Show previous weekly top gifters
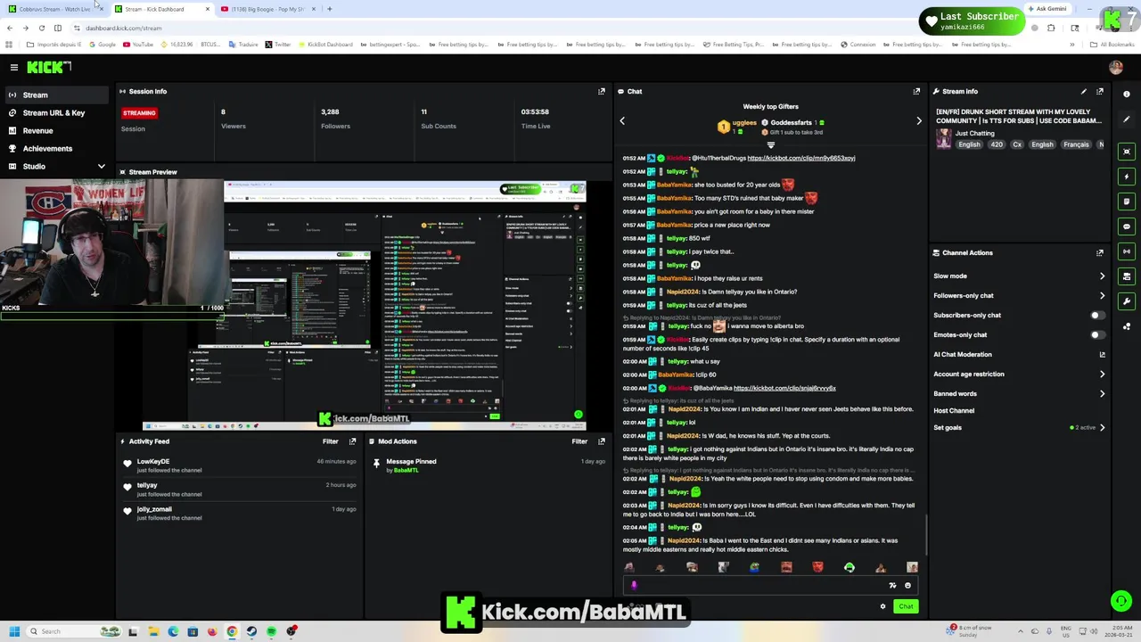 pos(622,121)
